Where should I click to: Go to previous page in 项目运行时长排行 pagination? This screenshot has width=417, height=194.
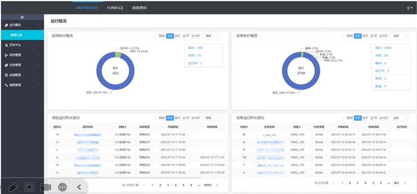click(144, 185)
